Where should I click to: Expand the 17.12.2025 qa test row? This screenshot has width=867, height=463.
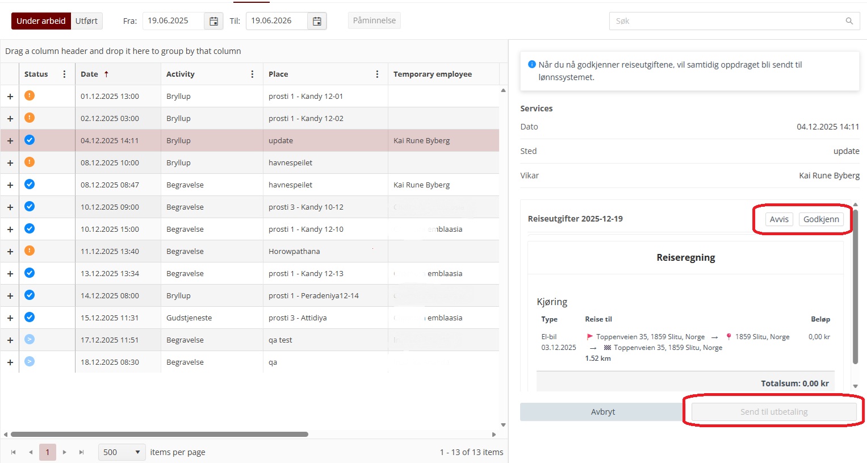point(10,340)
